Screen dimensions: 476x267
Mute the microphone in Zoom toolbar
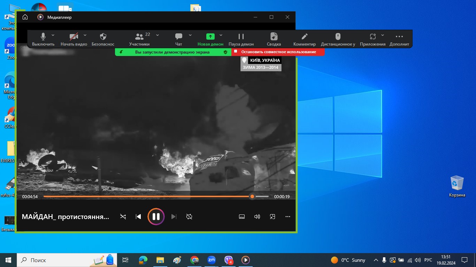pos(43,37)
